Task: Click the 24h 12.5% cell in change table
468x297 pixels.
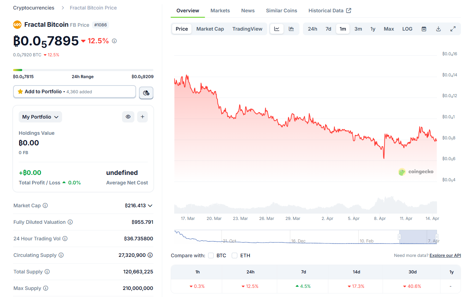Action: [250, 286]
